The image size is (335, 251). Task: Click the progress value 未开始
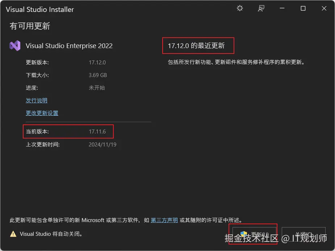click(97, 88)
